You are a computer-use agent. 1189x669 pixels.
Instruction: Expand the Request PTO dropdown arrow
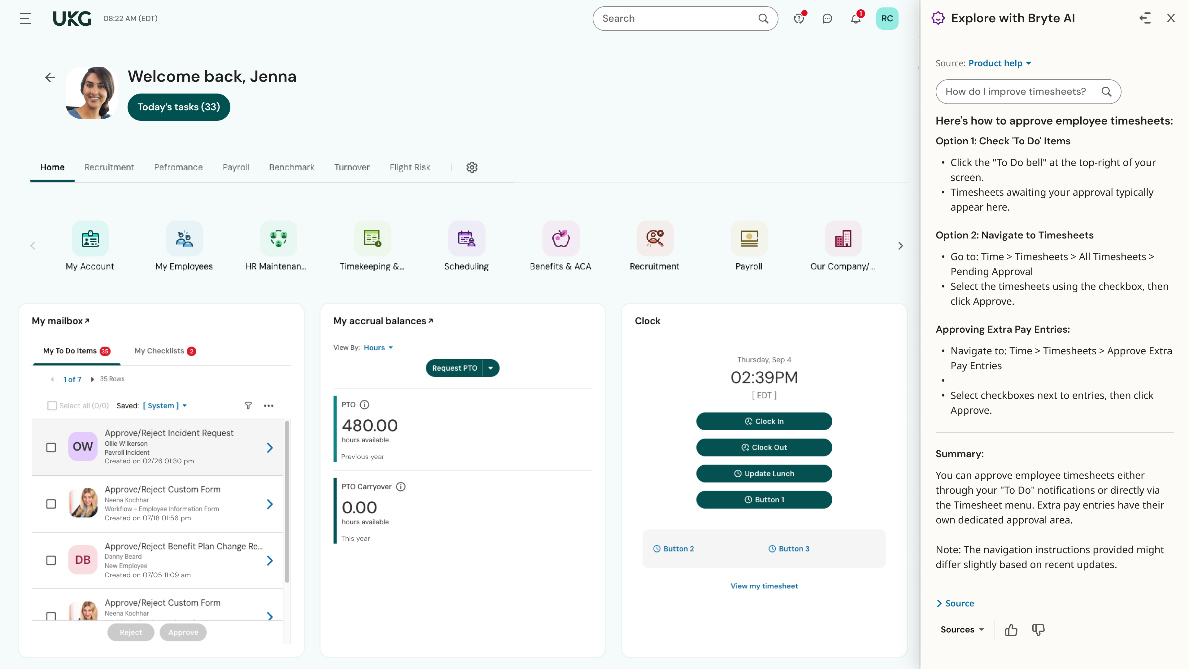click(x=491, y=368)
